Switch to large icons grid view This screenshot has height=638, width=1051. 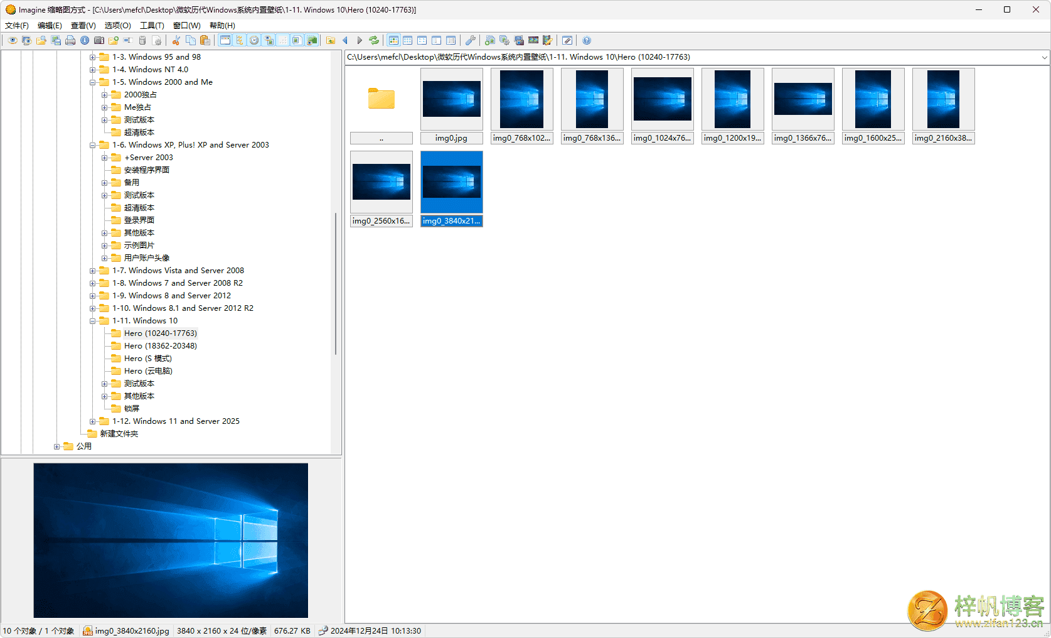[407, 40]
